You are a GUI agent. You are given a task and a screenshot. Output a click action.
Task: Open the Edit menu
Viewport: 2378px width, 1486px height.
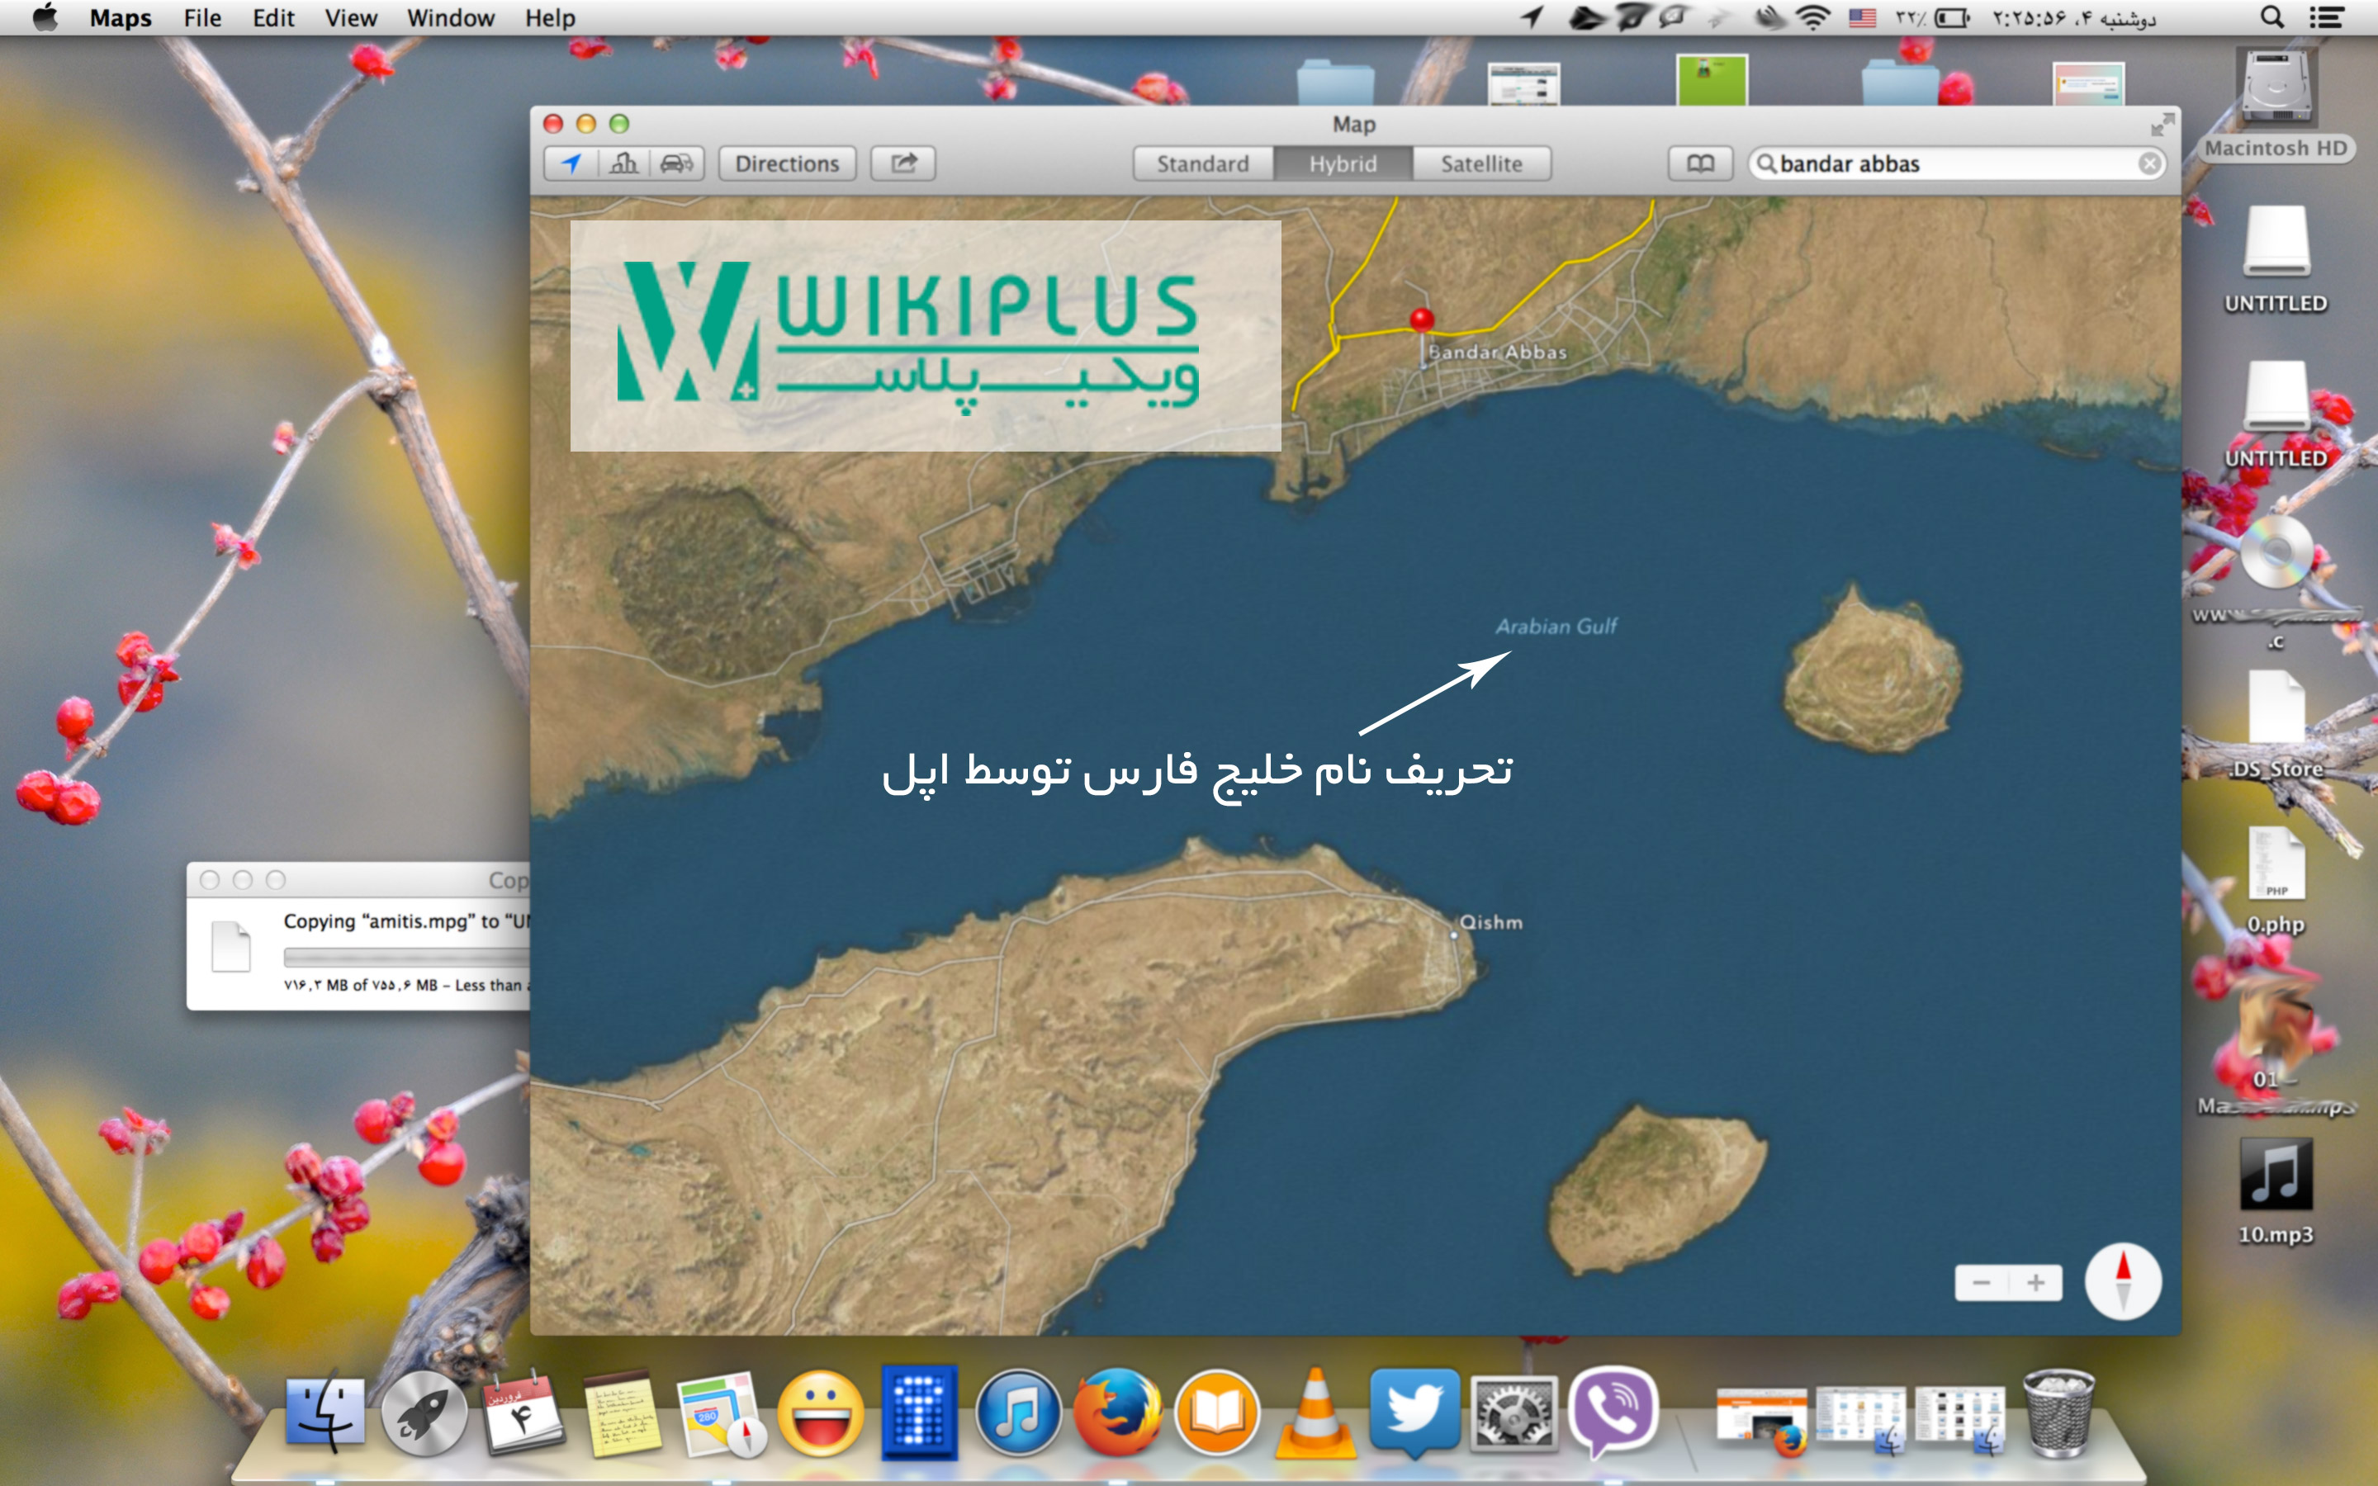[x=273, y=17]
